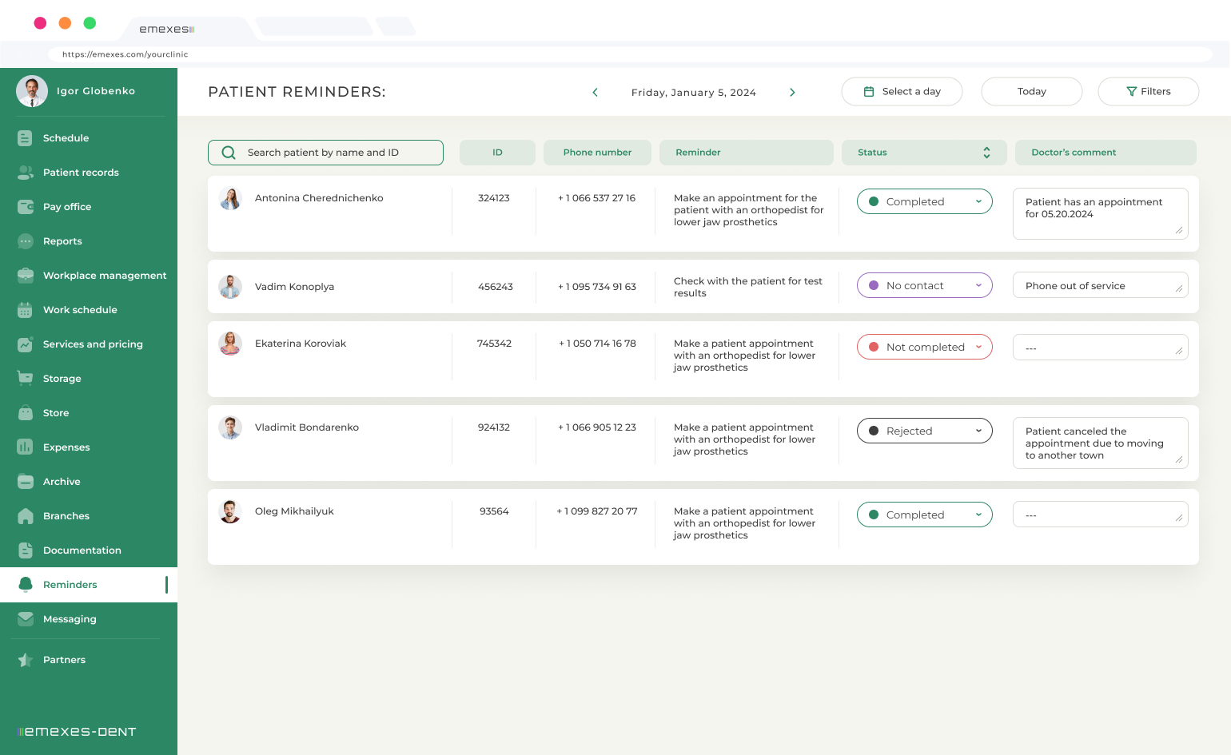Click the Phone number column header
Screen dimensions: 1231x755
(597, 153)
